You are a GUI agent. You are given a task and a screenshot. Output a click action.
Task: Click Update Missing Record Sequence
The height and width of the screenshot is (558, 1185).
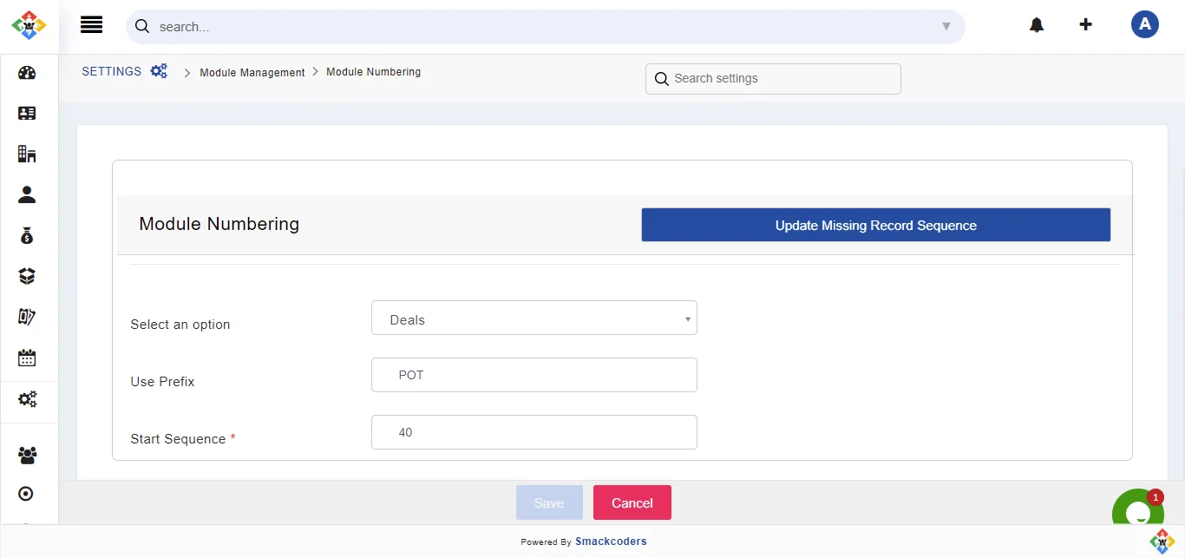click(875, 225)
